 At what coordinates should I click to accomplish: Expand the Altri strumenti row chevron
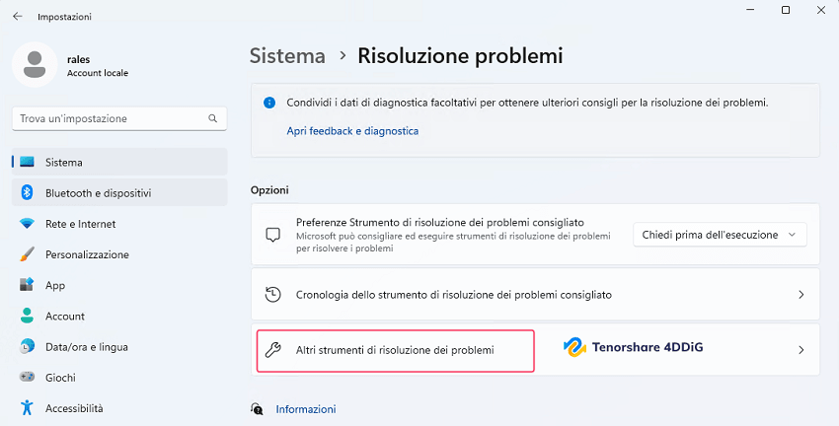pyautogui.click(x=801, y=350)
